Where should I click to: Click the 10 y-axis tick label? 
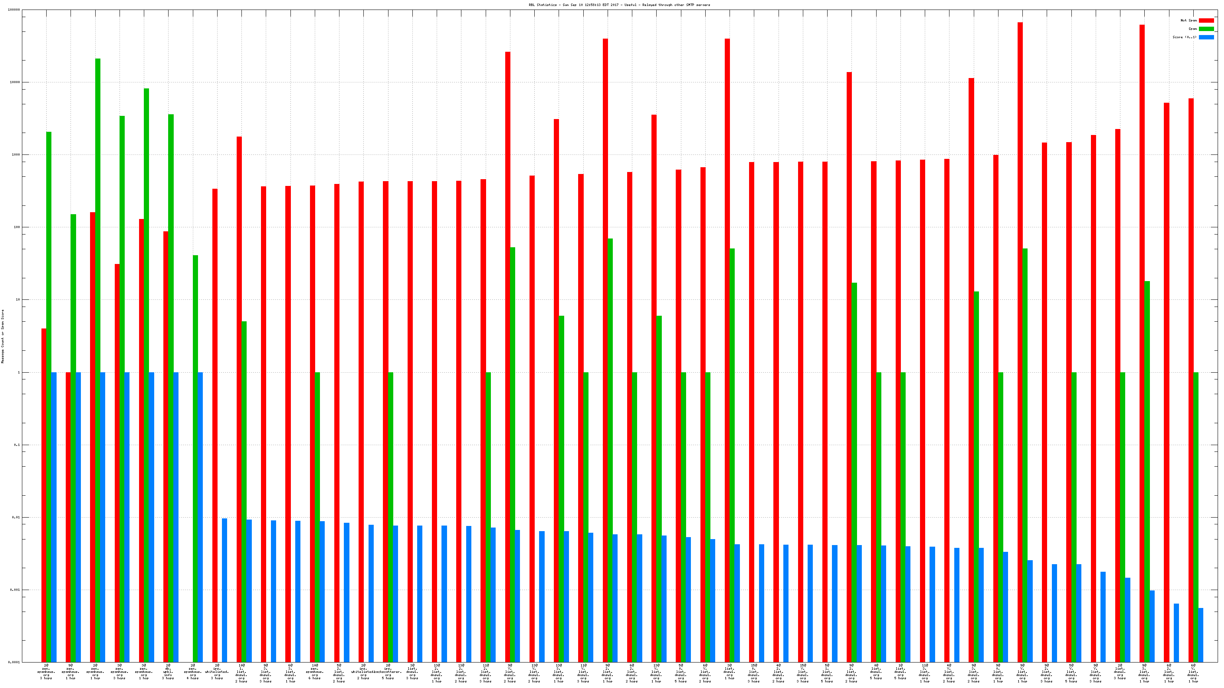coord(18,299)
